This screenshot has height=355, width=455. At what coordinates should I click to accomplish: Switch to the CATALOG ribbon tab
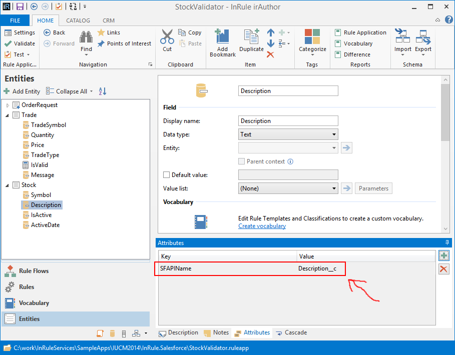tap(78, 20)
